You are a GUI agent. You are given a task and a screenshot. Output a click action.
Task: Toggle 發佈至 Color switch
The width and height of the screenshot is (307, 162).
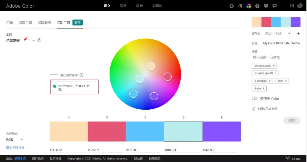254,99
